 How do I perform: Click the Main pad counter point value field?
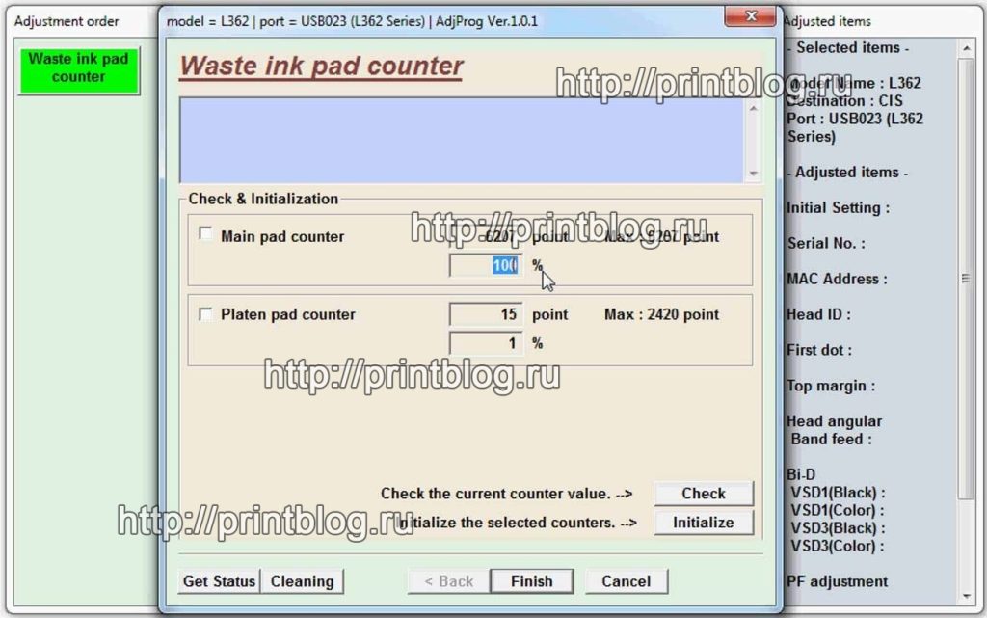(486, 236)
